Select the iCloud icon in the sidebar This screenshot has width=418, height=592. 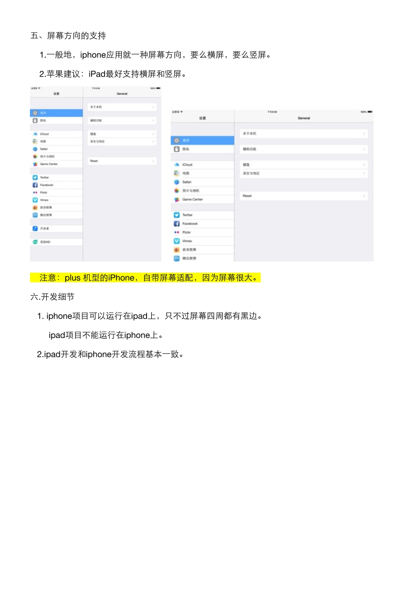pyautogui.click(x=35, y=134)
